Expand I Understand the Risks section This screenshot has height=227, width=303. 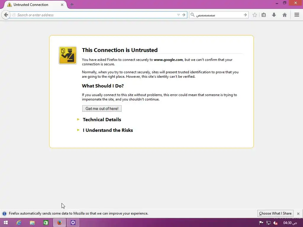[x=108, y=130]
